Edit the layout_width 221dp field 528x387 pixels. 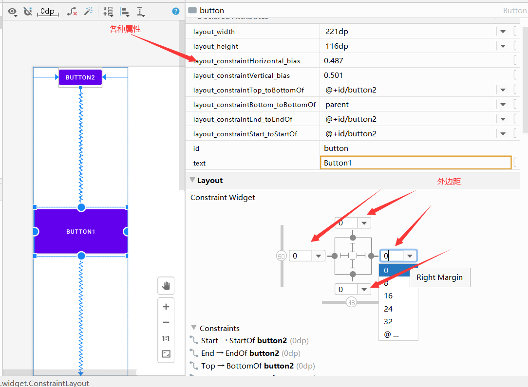click(408, 32)
